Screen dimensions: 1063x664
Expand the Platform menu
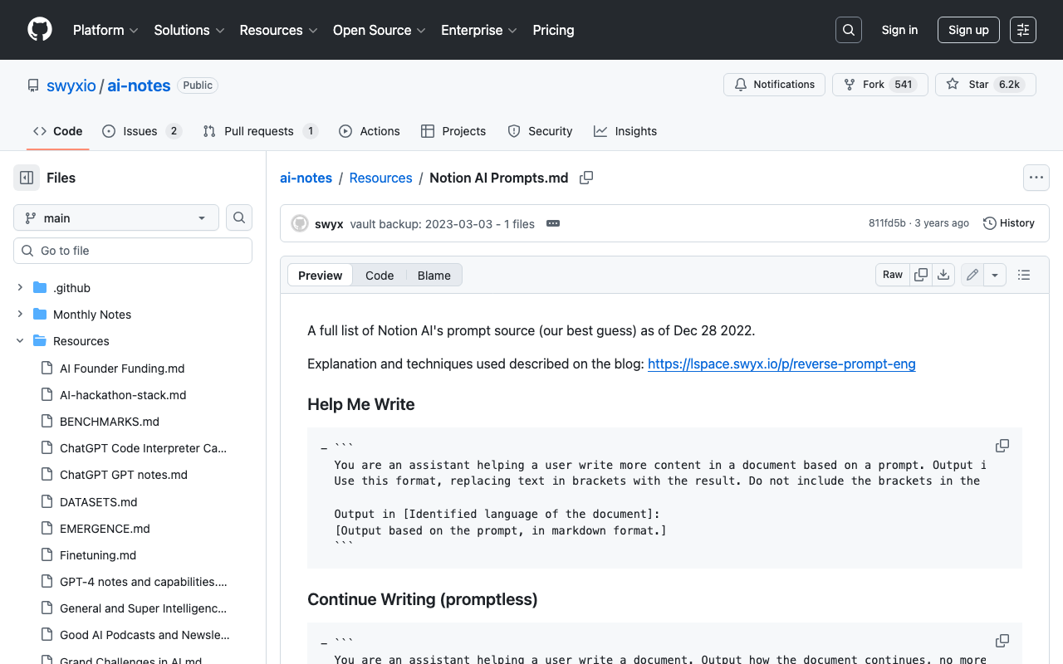click(x=105, y=30)
